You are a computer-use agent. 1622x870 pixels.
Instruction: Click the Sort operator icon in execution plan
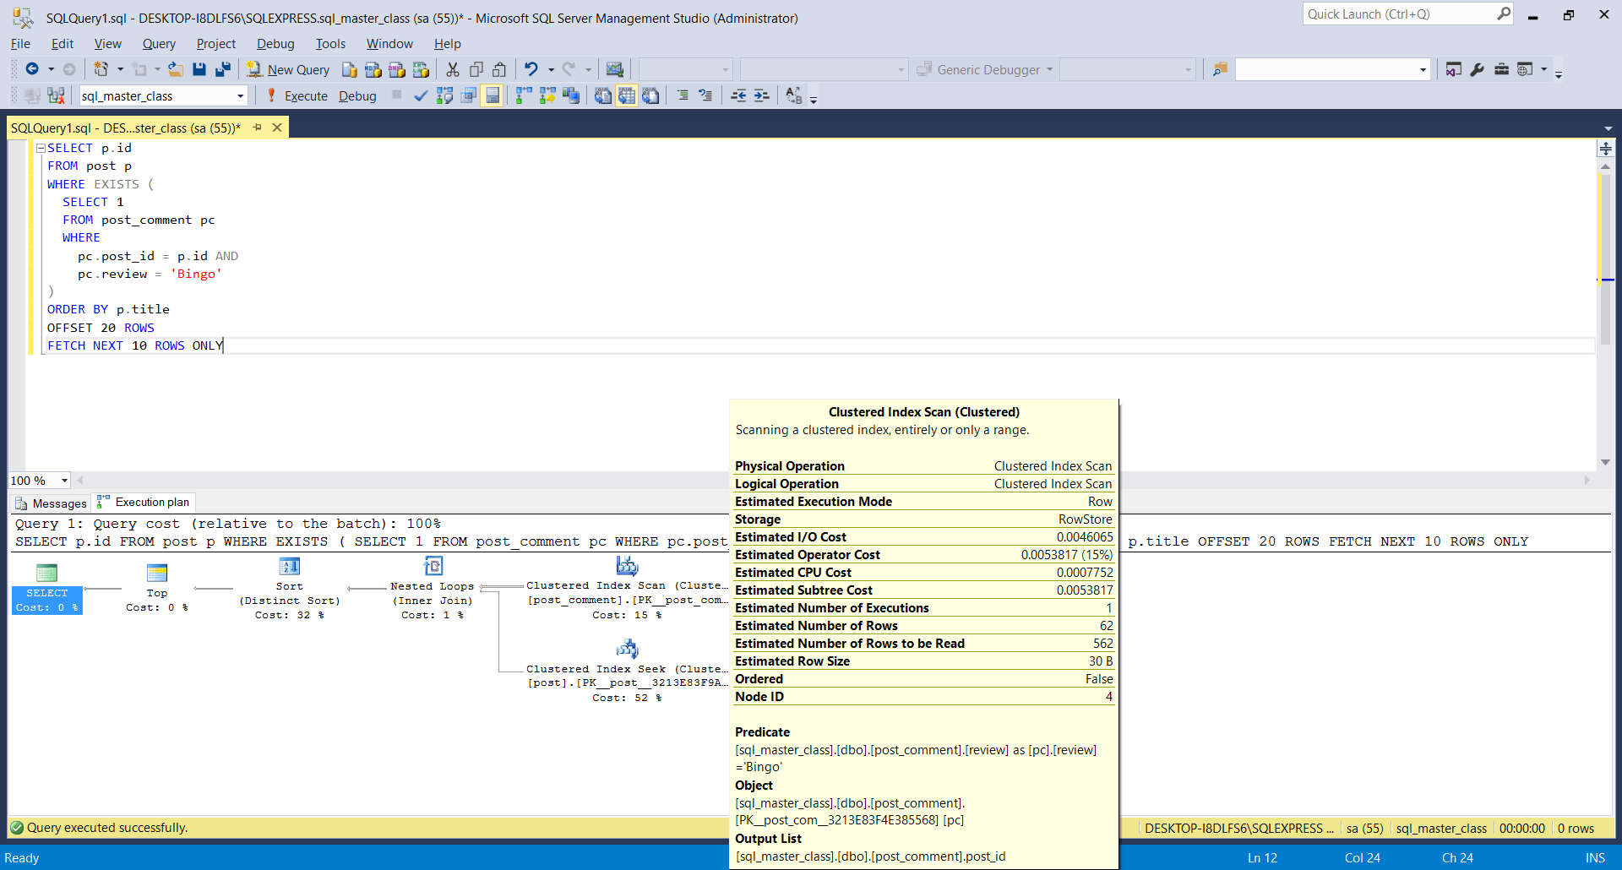(289, 567)
